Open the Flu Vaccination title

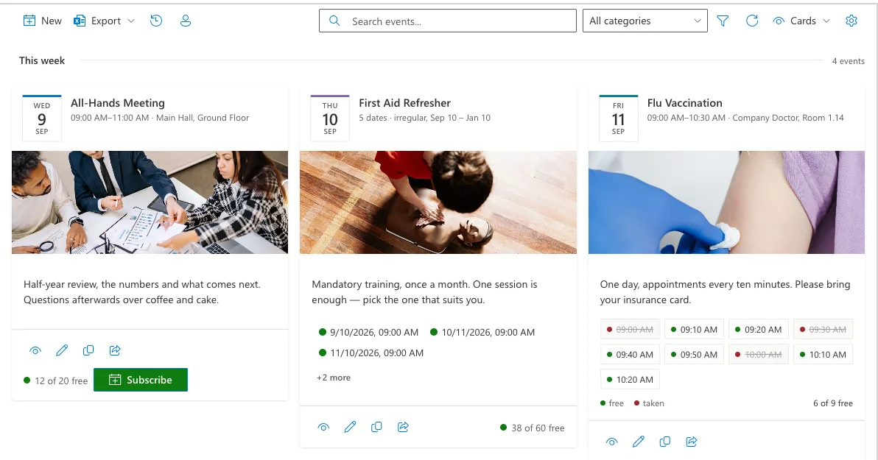[x=684, y=103]
